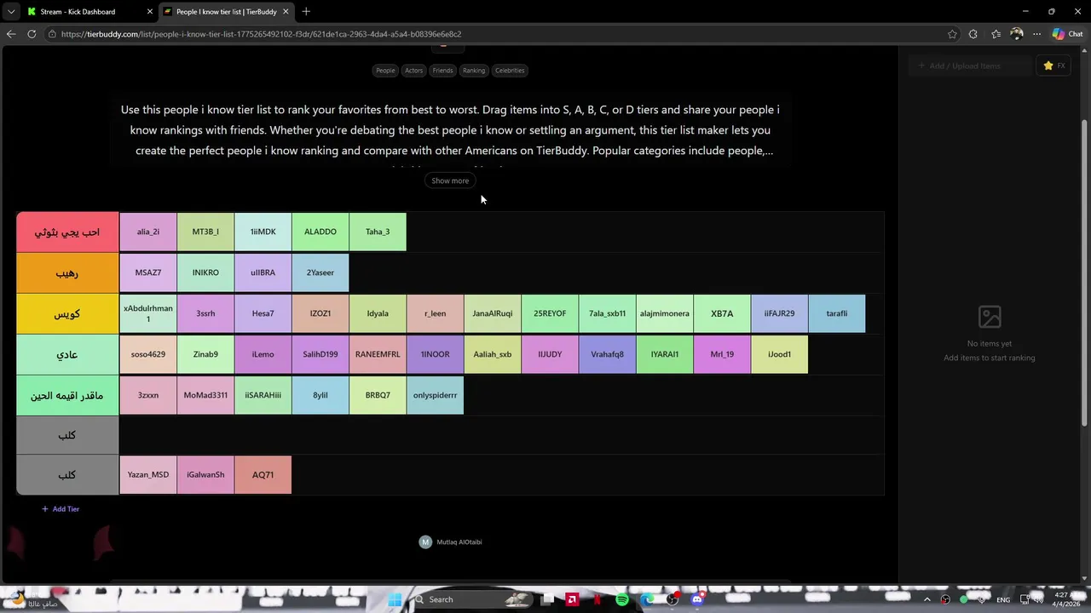This screenshot has width=1091, height=613.
Task: Bookmark this page with the star icon
Action: pyautogui.click(x=952, y=34)
